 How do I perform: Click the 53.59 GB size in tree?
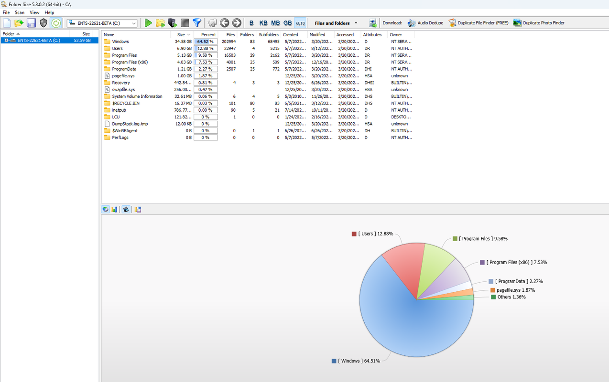[82, 41]
